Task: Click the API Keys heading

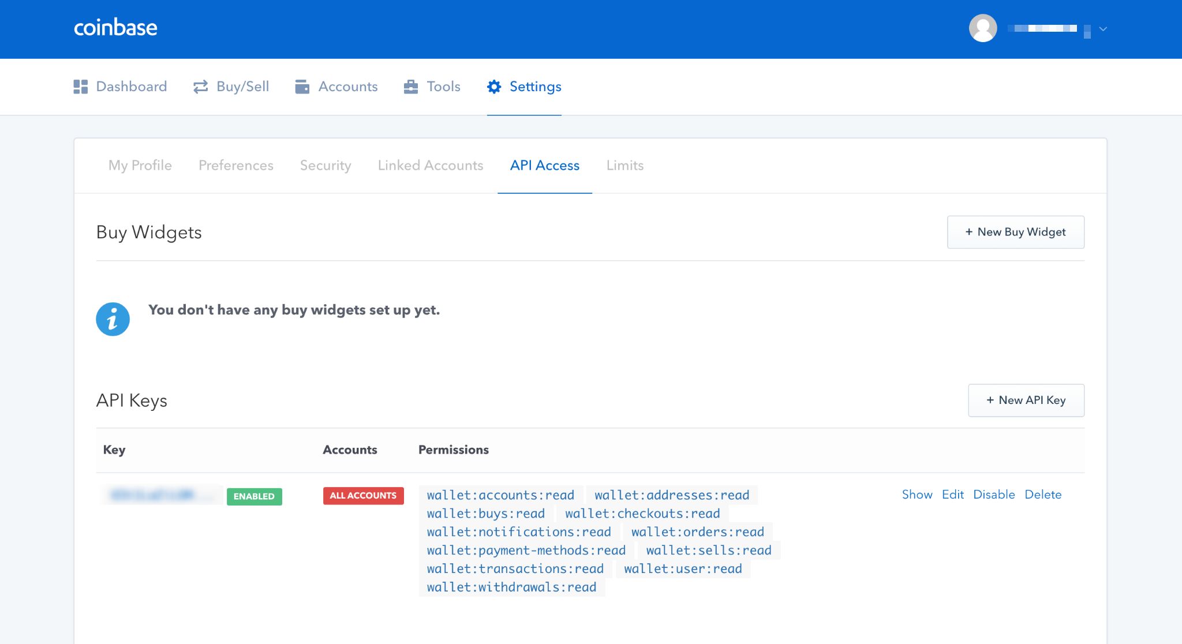Action: point(132,400)
